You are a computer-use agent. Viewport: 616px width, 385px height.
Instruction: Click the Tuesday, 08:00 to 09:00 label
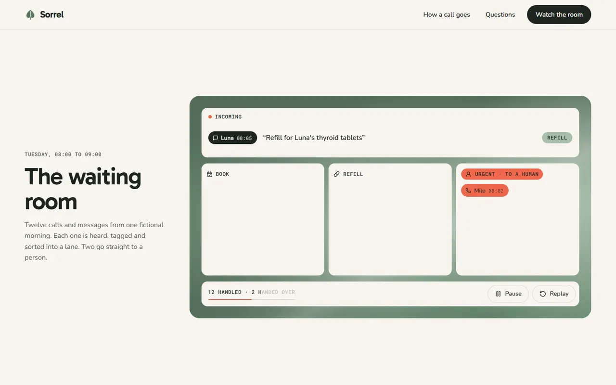pos(63,154)
